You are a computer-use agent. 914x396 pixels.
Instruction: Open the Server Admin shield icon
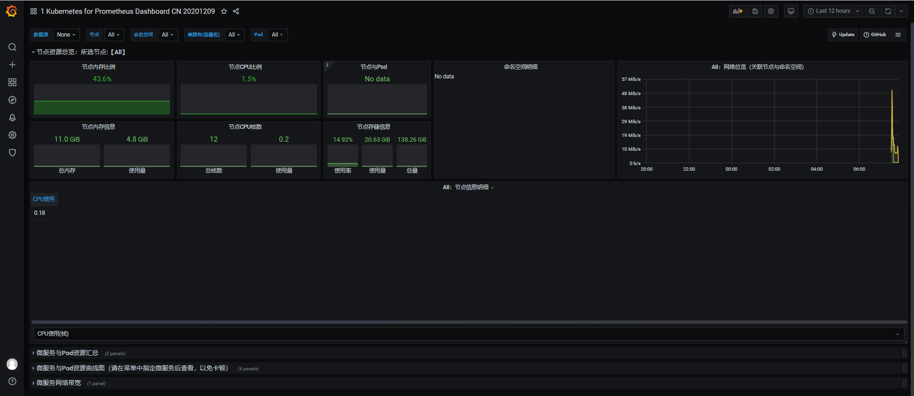coord(12,153)
